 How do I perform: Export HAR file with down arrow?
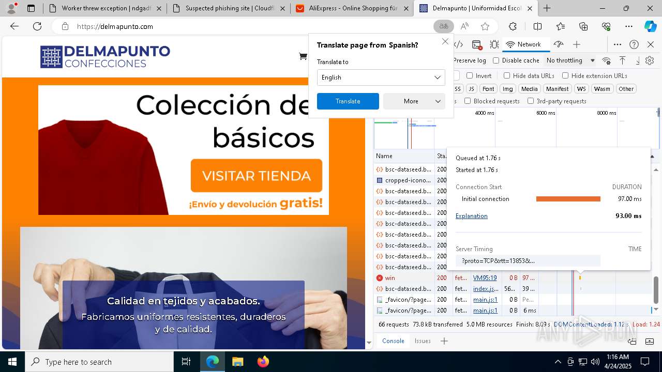point(638,60)
